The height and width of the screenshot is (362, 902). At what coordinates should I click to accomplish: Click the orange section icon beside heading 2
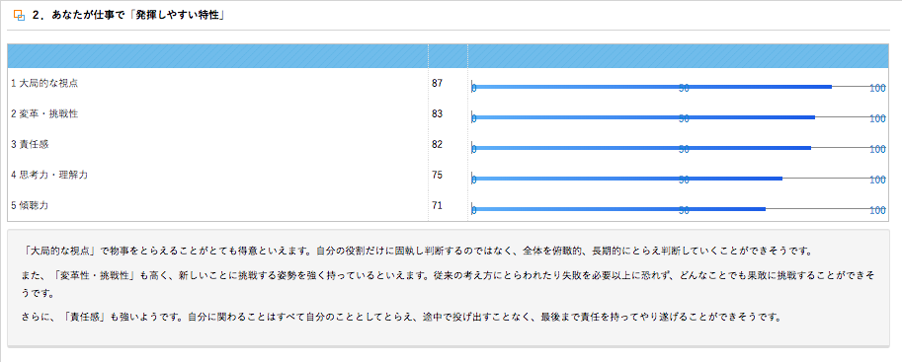(x=19, y=16)
